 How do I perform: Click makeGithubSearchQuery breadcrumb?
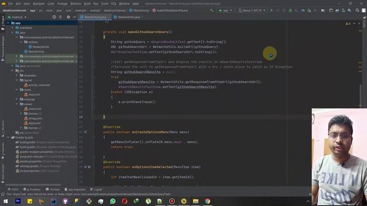(x=170, y=10)
